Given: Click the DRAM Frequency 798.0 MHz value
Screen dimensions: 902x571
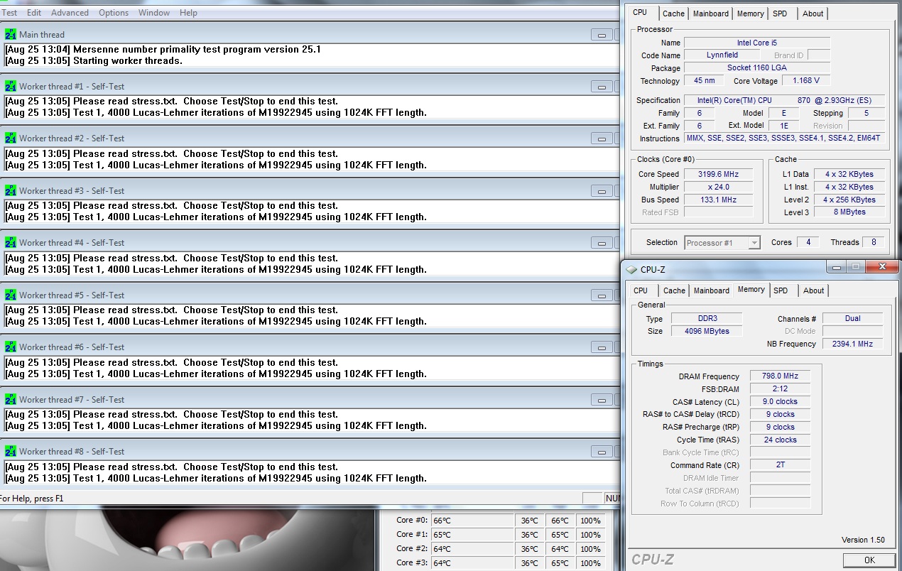Looking at the screenshot, I should [x=781, y=376].
